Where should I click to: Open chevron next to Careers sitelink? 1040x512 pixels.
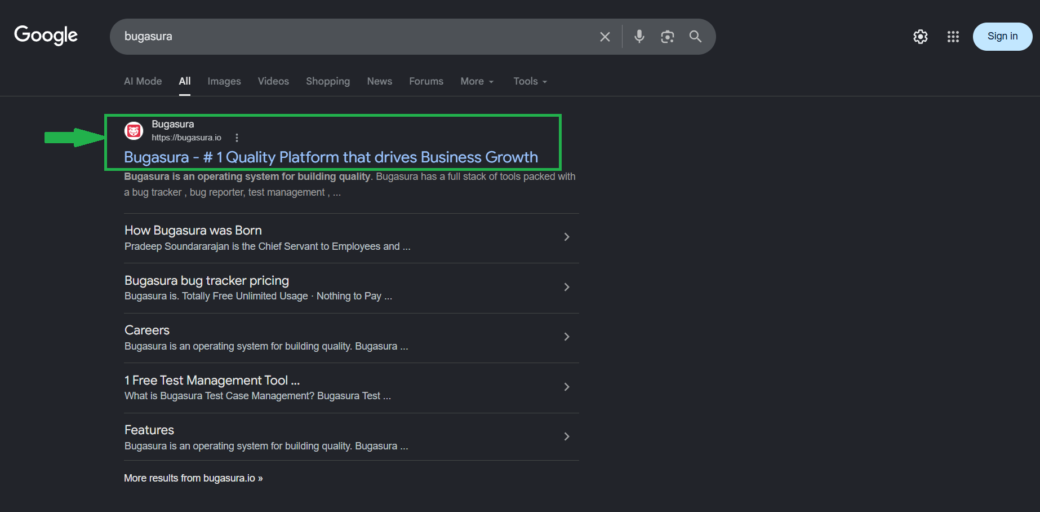click(x=567, y=337)
